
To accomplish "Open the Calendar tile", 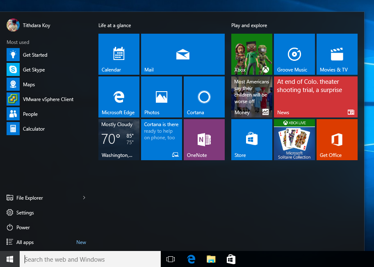I will pos(119,54).
